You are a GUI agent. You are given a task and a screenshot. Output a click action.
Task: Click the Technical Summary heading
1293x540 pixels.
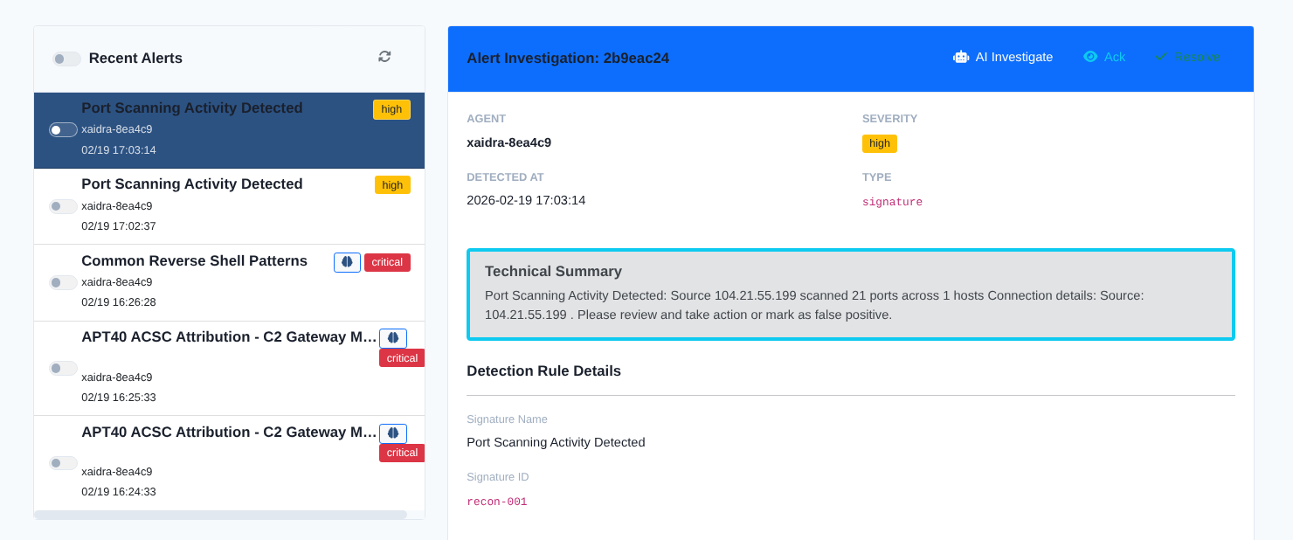pyautogui.click(x=553, y=271)
